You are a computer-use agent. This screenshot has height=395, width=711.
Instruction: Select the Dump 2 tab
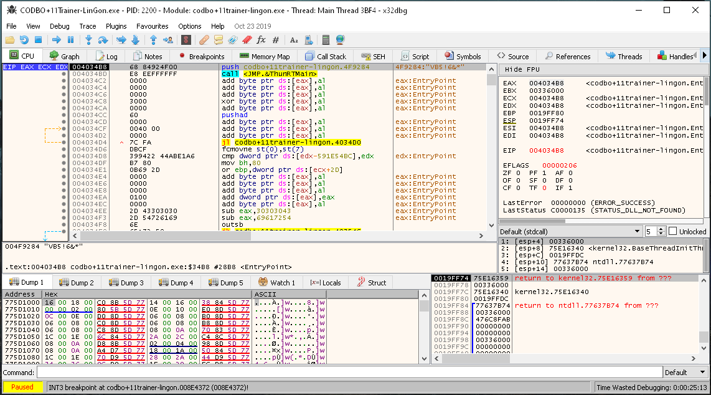point(76,282)
